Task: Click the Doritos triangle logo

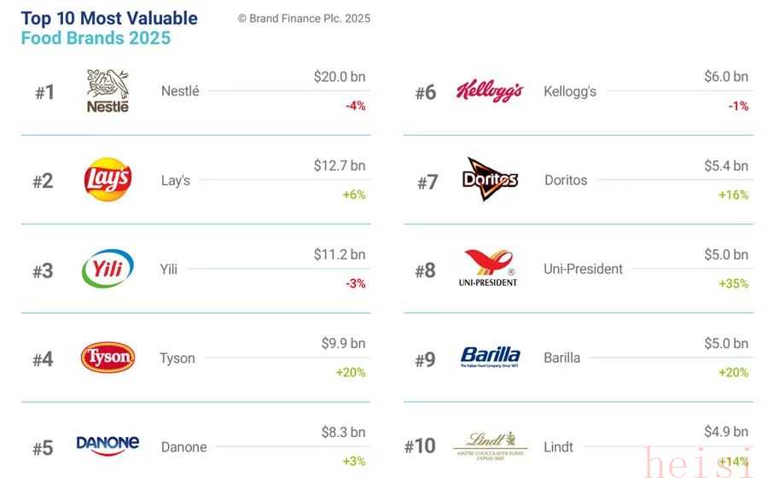Action: pyautogui.click(x=490, y=179)
